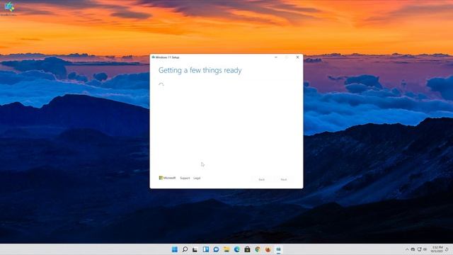The image size is (453, 255).
Task: Launch Microsoft Edge from taskbar
Action: [x=237, y=249]
